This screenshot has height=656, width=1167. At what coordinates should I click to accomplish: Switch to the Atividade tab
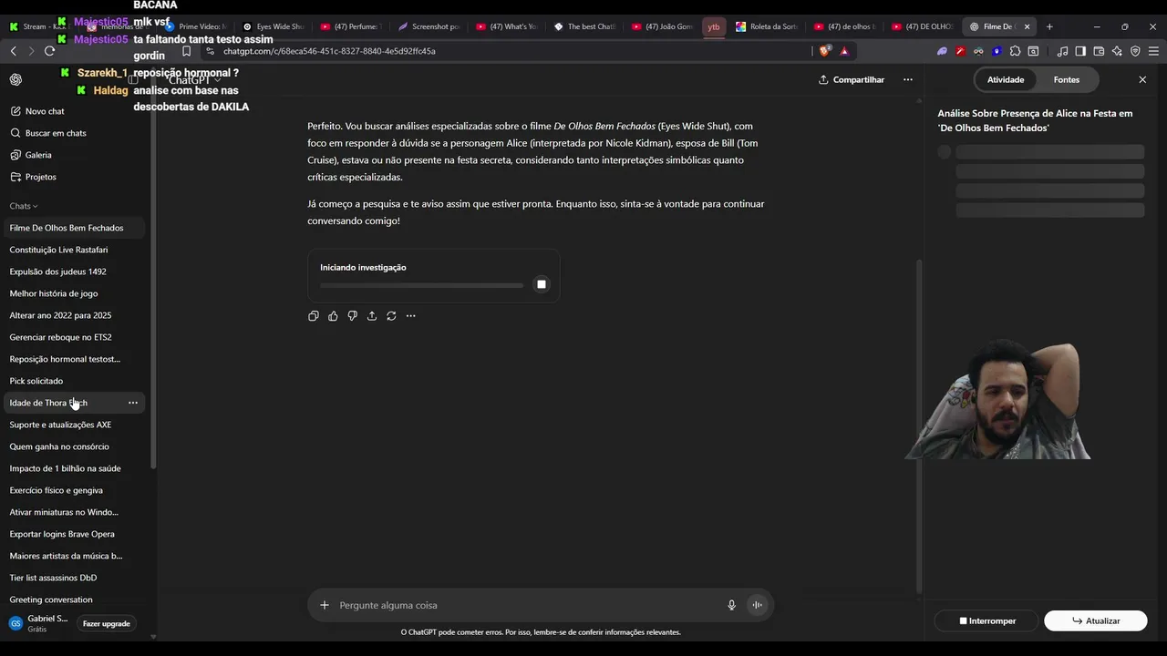coord(1006,80)
